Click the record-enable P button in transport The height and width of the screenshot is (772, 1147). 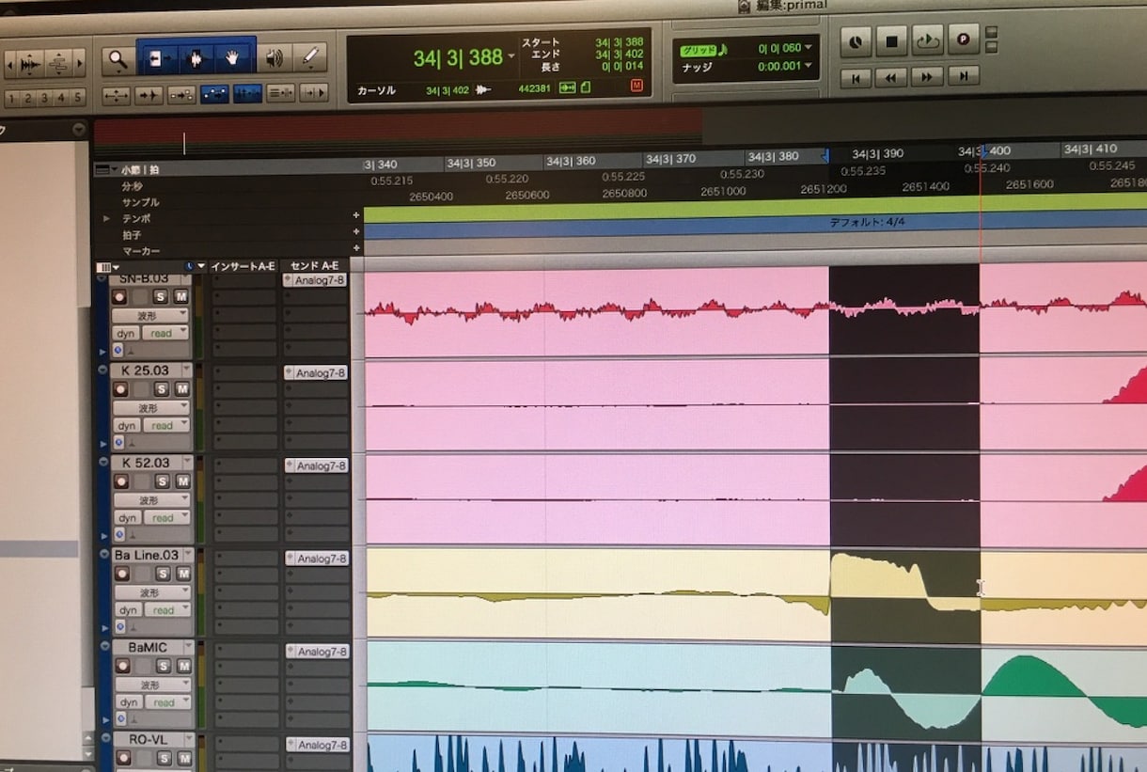click(964, 39)
